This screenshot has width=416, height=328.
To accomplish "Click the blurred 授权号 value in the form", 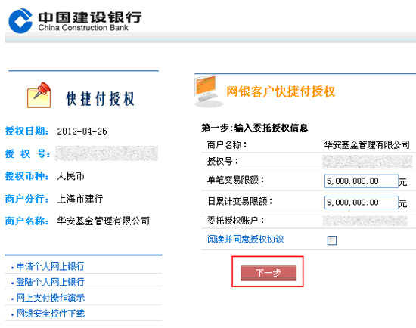I will point(367,161).
